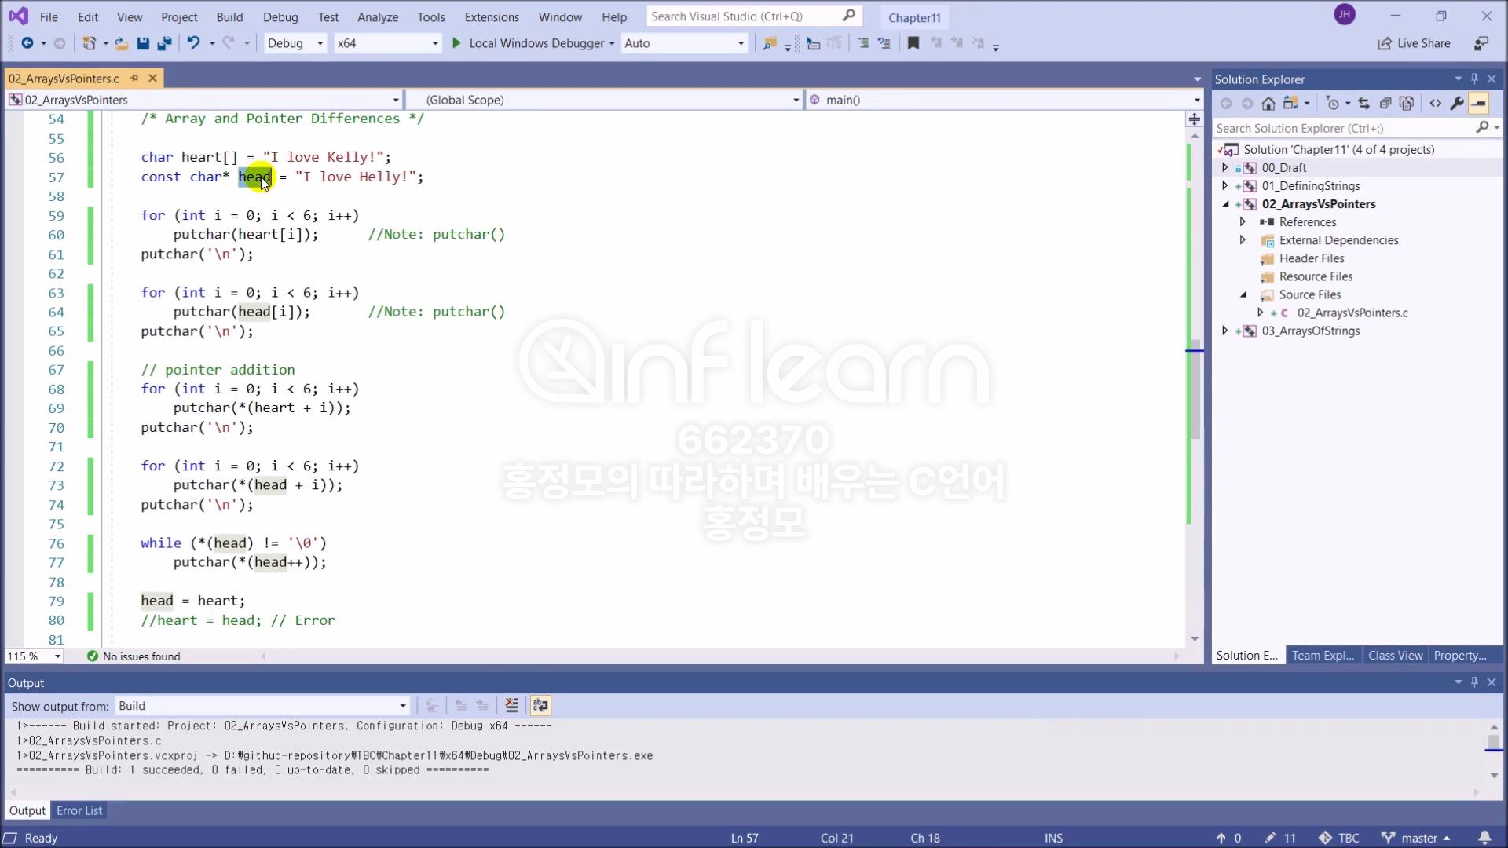Click the Solution Explorer Home icon
The image size is (1508, 848).
1268,104
